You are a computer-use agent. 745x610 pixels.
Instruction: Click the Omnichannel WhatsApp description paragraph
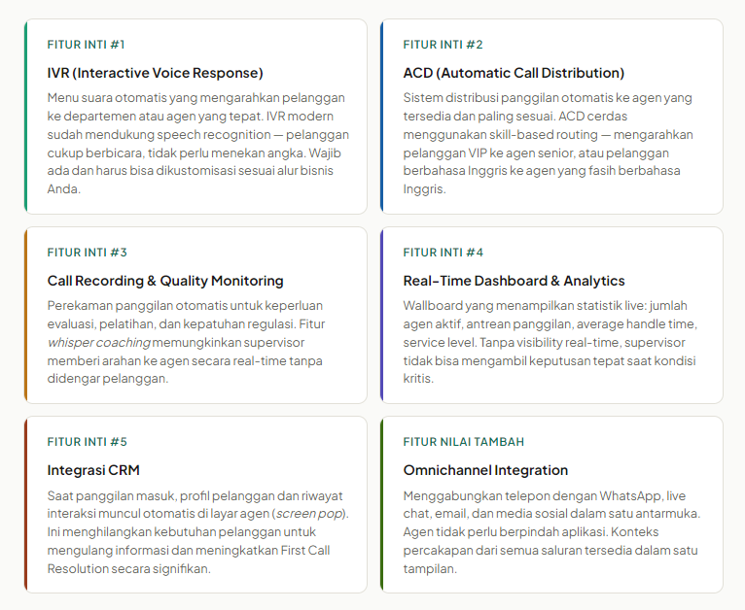tap(550, 531)
